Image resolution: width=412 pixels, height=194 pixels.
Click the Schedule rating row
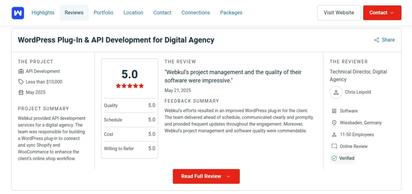[x=130, y=120]
